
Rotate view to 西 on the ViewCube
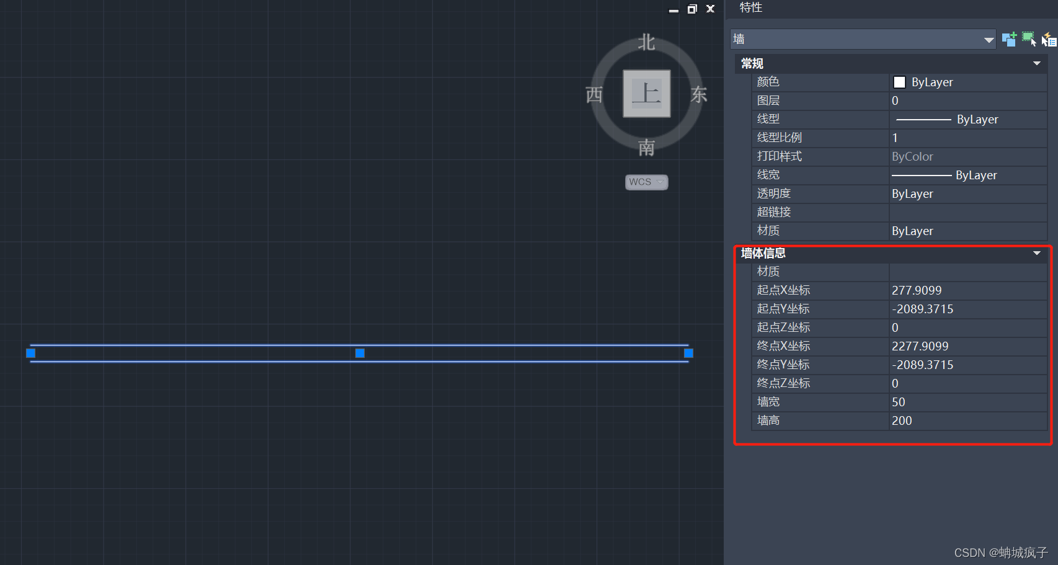(x=594, y=94)
